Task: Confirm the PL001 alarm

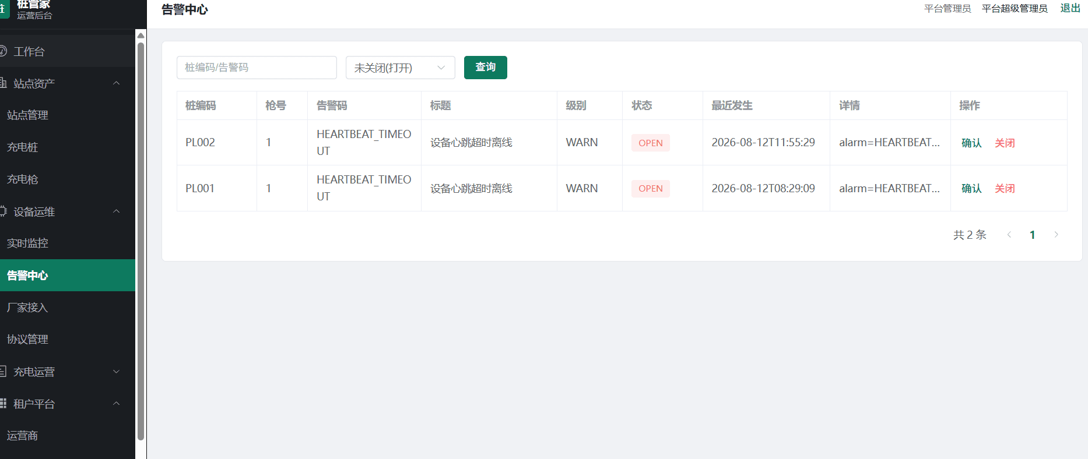Action: click(971, 188)
